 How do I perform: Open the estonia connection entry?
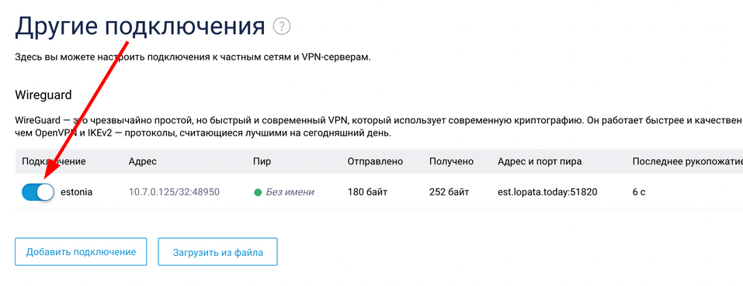click(76, 192)
